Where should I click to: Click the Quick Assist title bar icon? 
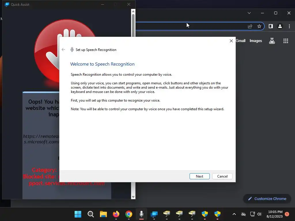click(7, 4)
